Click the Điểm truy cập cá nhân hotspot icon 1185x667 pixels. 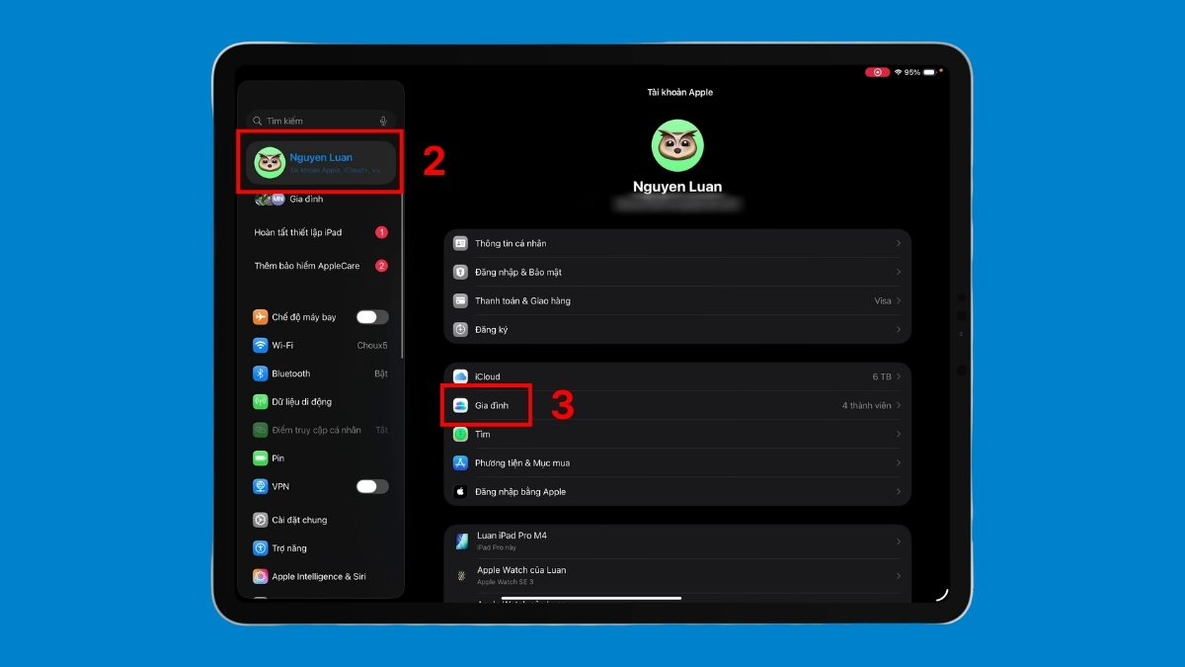point(261,430)
